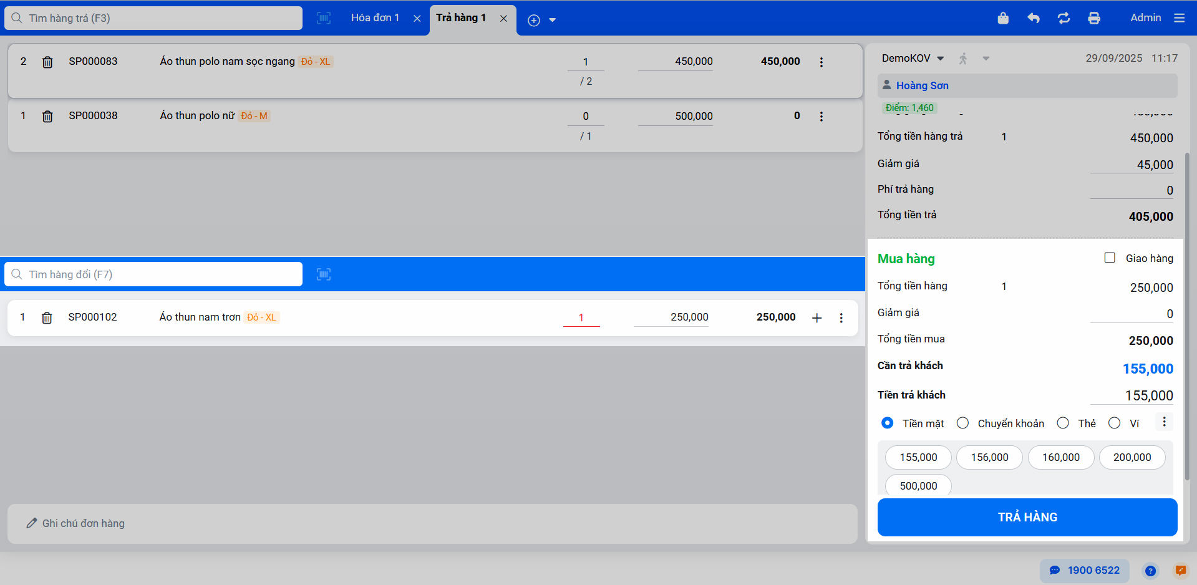This screenshot has width=1197, height=585.
Task: Edit purchase Giảm giá field in Mua hàng
Action: [1132, 314]
